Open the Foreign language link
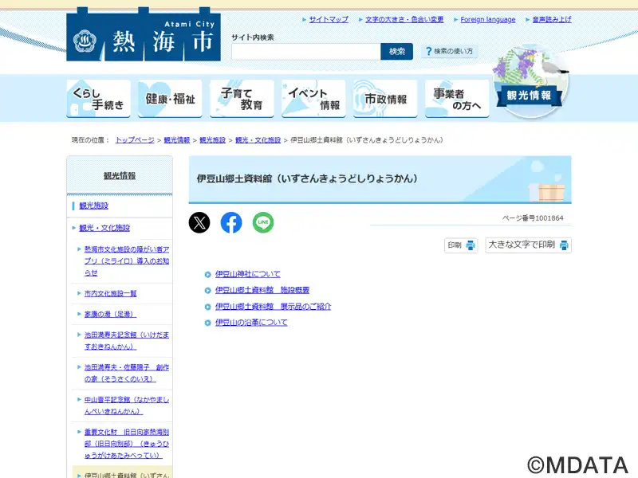The height and width of the screenshot is (478, 638). pyautogui.click(x=487, y=19)
